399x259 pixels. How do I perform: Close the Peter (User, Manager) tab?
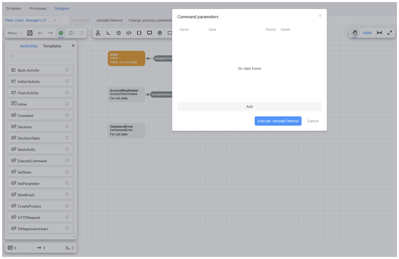55,20
